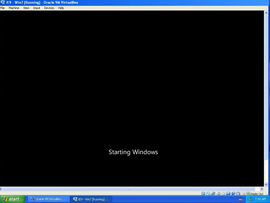Click the horizontal scrollbar right arrow

pyautogui.click(x=262, y=189)
